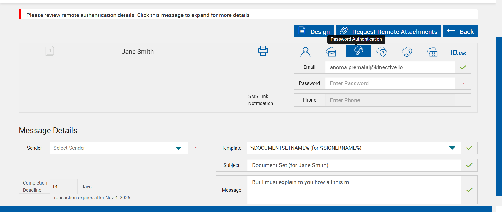Click the document page icon beside Jane Smith
The height and width of the screenshot is (212, 502).
[50, 51]
